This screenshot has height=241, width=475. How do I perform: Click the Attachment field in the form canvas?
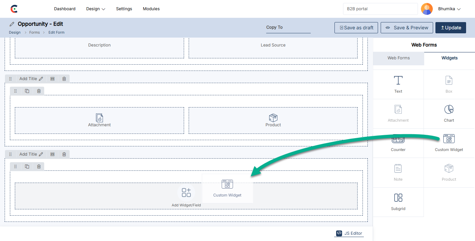[x=99, y=120]
